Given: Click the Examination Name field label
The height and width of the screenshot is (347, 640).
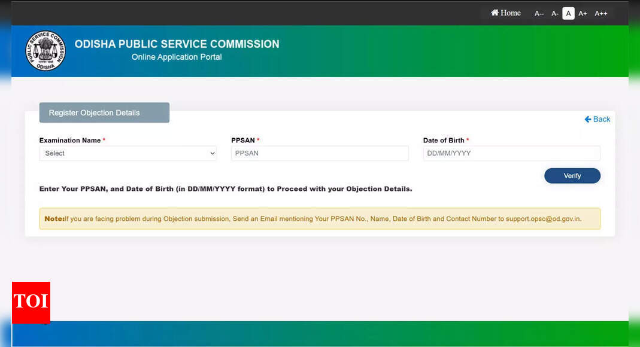Looking at the screenshot, I should (69, 141).
